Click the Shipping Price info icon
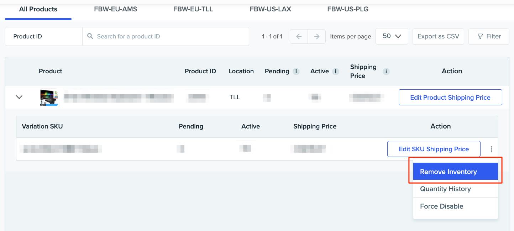Image resolution: width=514 pixels, height=231 pixels. tap(386, 72)
